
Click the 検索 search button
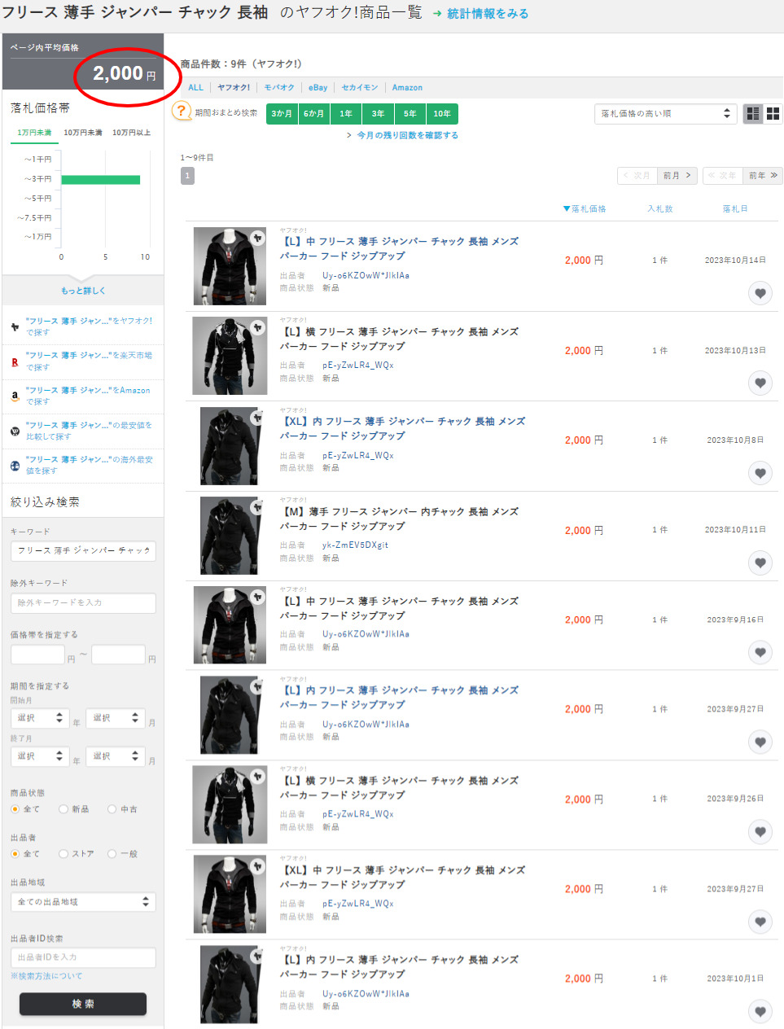[83, 1004]
